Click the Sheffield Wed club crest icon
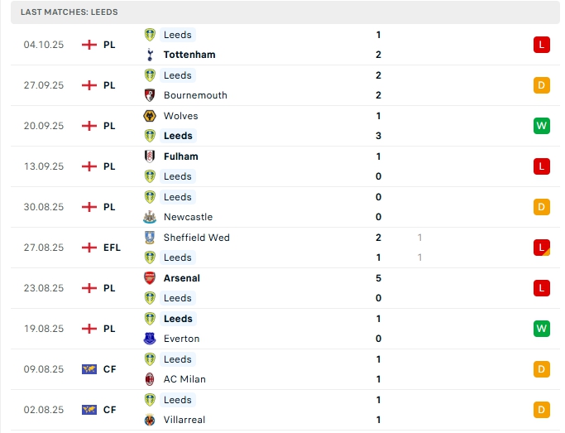Image resolution: width=565 pixels, height=433 pixels. [150, 238]
